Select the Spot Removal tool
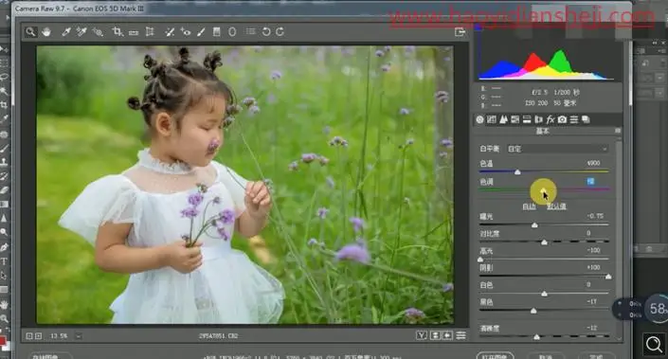Viewport: 668px width, 359px height. click(x=170, y=31)
